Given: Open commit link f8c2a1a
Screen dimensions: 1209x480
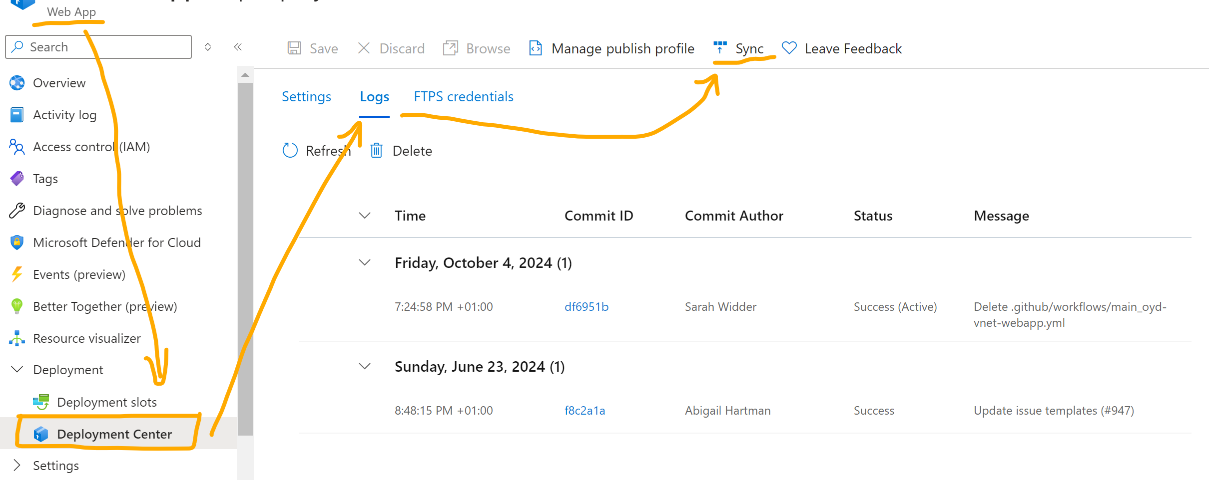Looking at the screenshot, I should [585, 411].
